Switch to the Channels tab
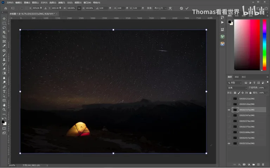The image size is (270, 168). point(237,77)
